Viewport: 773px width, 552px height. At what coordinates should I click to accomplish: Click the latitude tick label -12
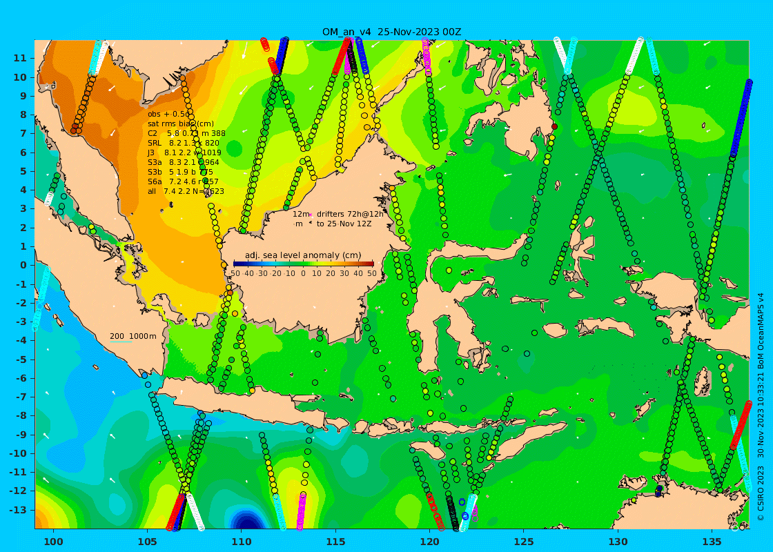coord(19,491)
